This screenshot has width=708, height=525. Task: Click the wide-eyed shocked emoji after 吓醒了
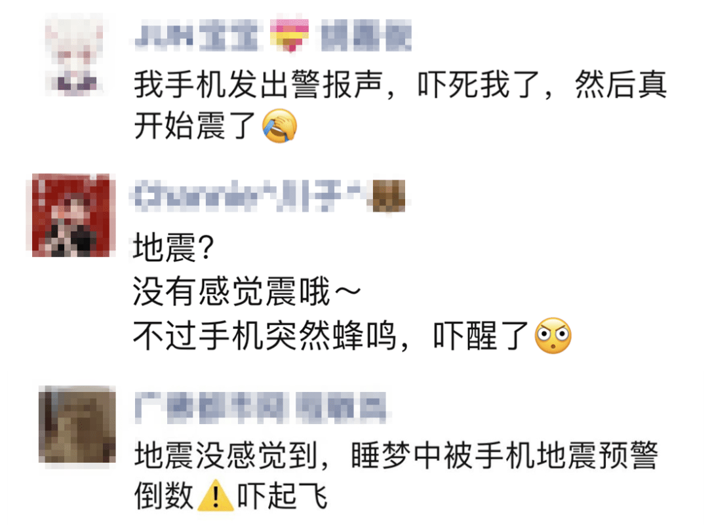point(553,336)
